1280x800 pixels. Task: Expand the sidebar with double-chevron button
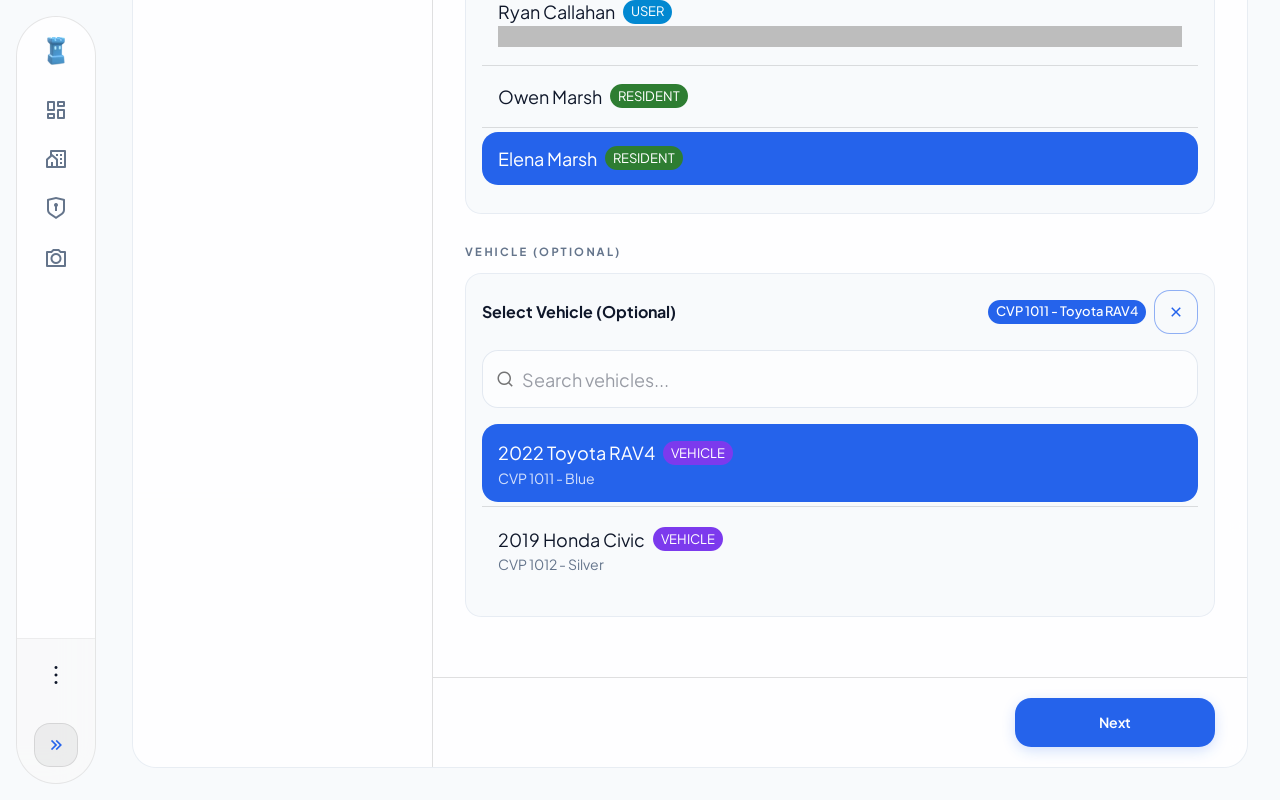(56, 744)
